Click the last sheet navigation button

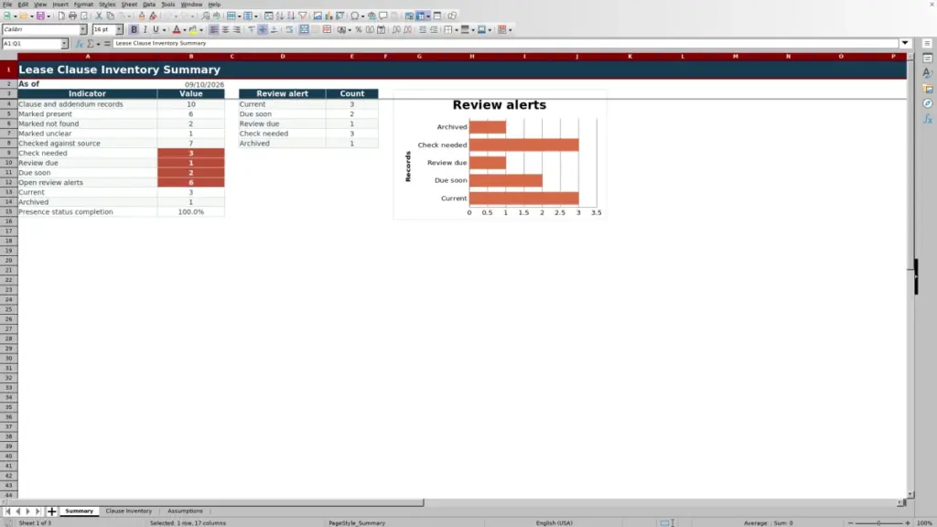[x=38, y=511]
